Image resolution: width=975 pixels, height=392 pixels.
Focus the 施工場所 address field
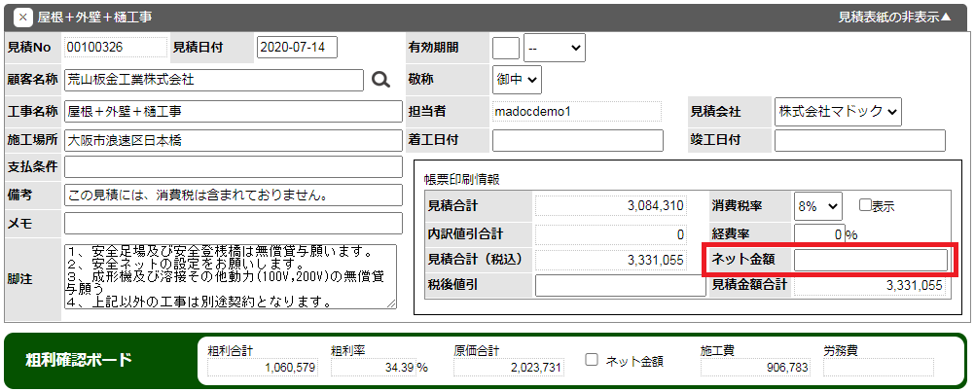[x=233, y=140]
